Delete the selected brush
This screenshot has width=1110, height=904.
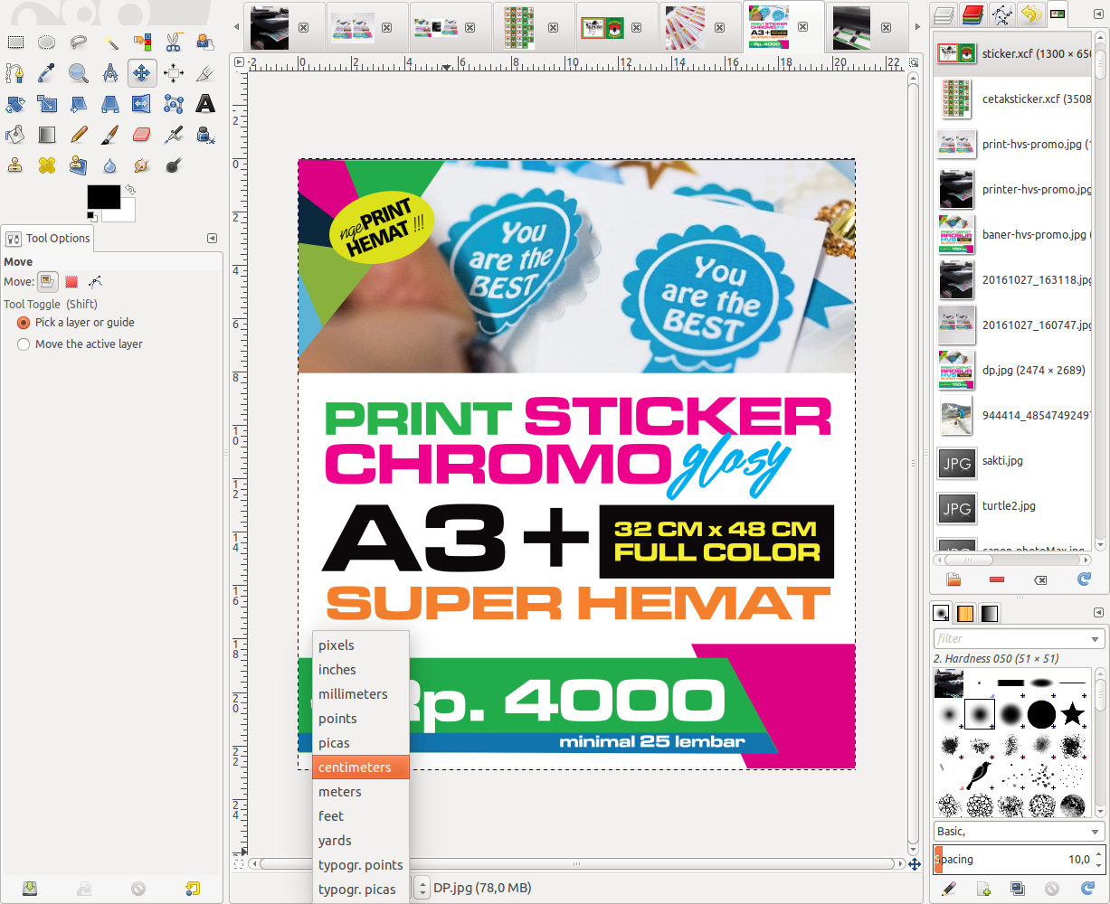(1052, 890)
